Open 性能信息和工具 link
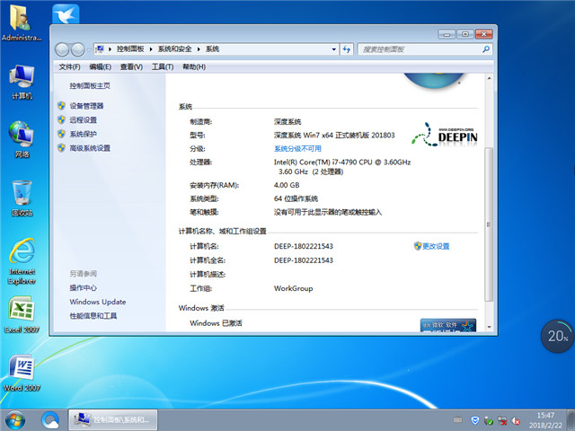The image size is (575, 431). [x=93, y=316]
